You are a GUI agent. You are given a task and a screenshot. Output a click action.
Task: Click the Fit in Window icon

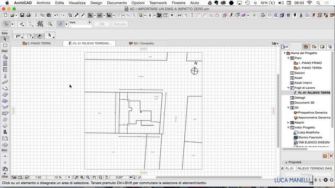coord(100,177)
